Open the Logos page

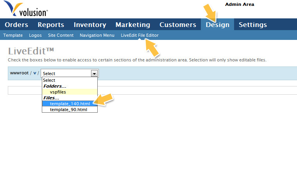pos(35,35)
